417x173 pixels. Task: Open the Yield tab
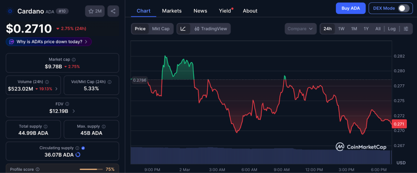coord(225,11)
